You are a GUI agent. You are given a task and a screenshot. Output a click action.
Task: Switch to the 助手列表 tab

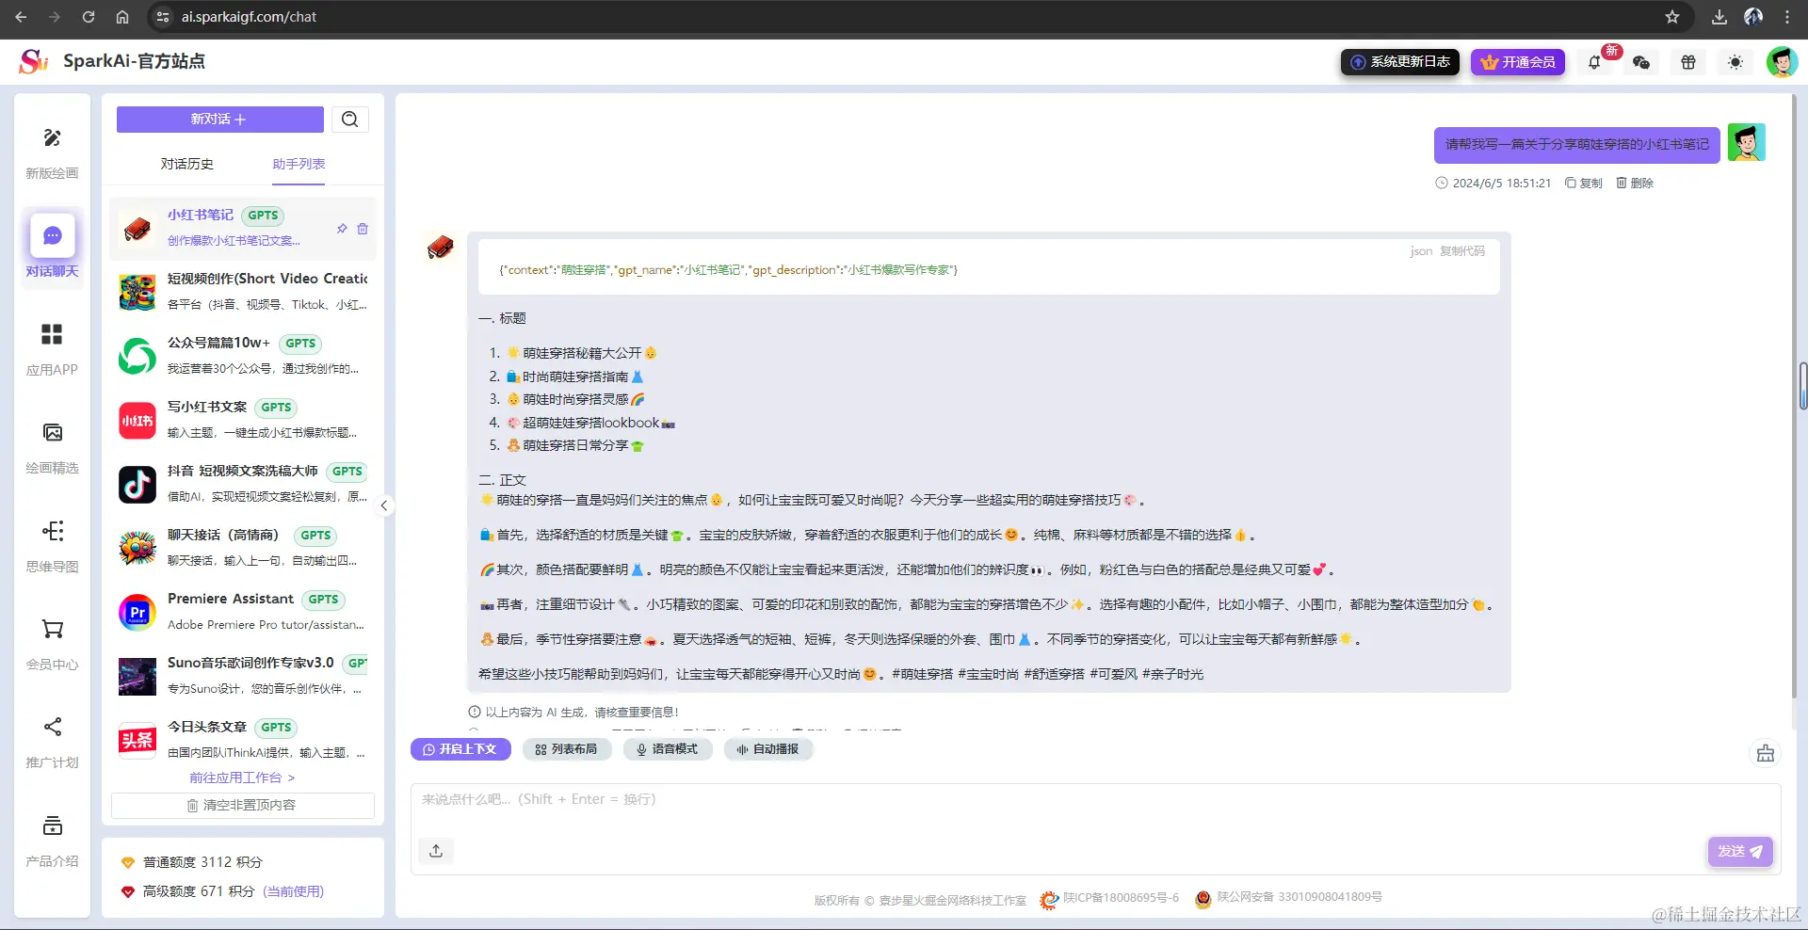(x=298, y=164)
